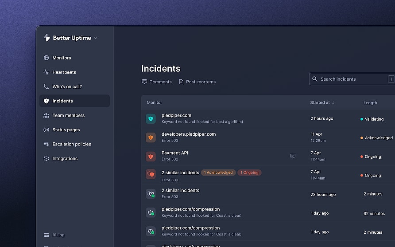Click the Heartbeats pulse icon

46,72
